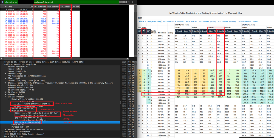
Task: Select the Channel frequency: 5320 row
Action: [60, 80]
